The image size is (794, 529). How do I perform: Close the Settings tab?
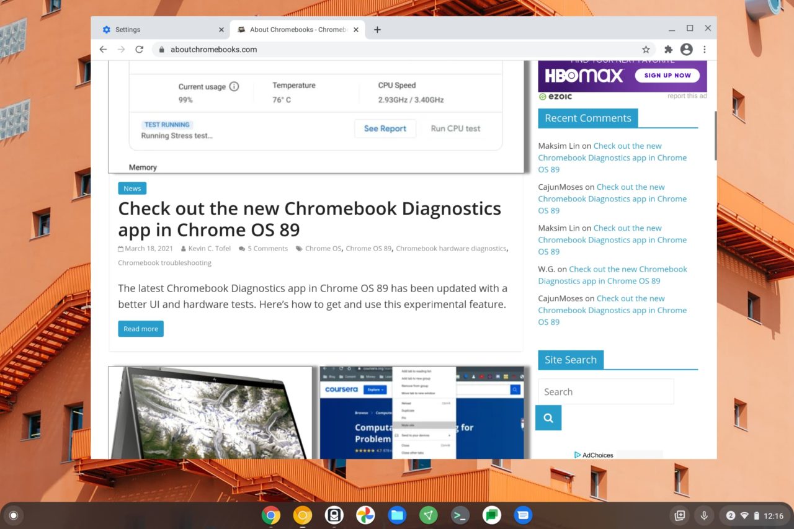click(x=221, y=30)
